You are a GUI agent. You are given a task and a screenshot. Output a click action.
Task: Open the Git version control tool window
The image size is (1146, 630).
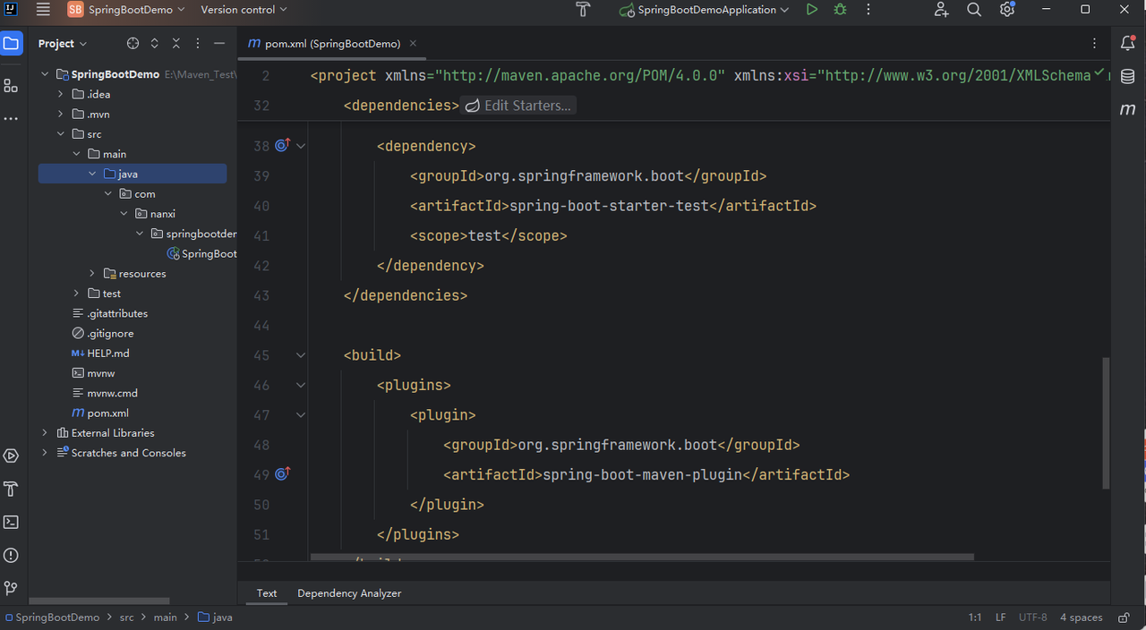coord(11,588)
